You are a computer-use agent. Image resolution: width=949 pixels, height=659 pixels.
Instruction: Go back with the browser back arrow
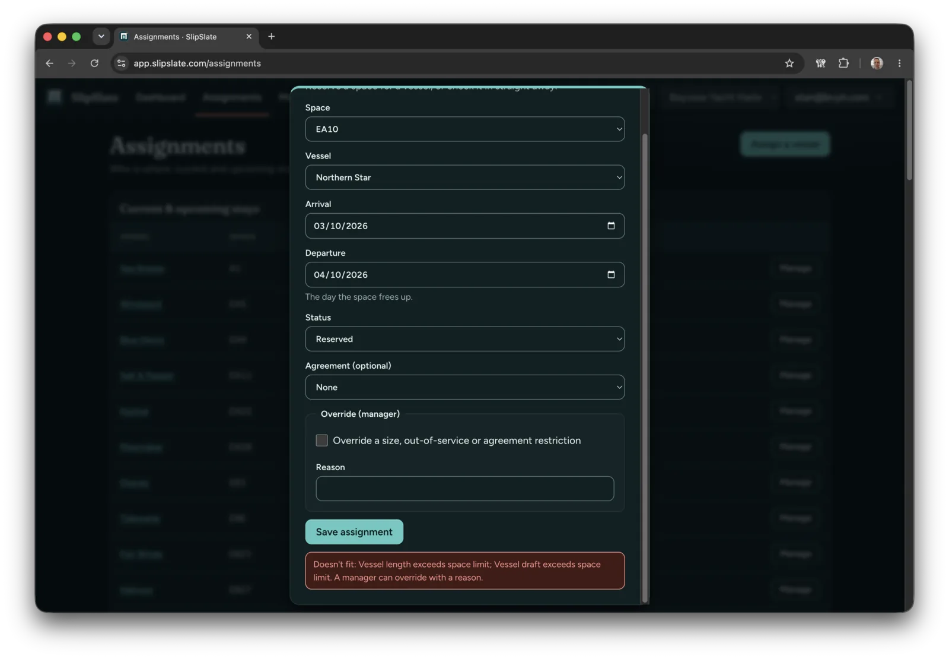(49, 63)
